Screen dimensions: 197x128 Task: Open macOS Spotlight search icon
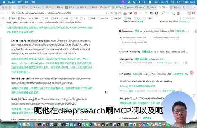pos(167,2)
